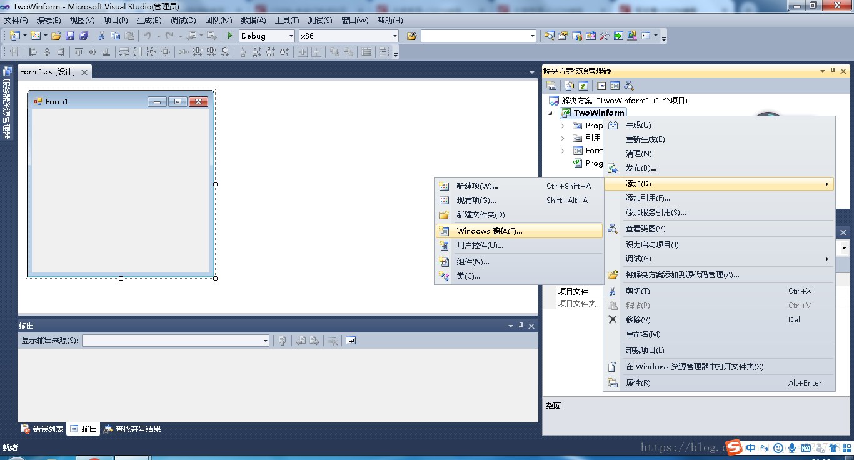Image resolution: width=854 pixels, height=460 pixels.
Task: Click 生成(U) in context menu
Action: pyautogui.click(x=719, y=125)
